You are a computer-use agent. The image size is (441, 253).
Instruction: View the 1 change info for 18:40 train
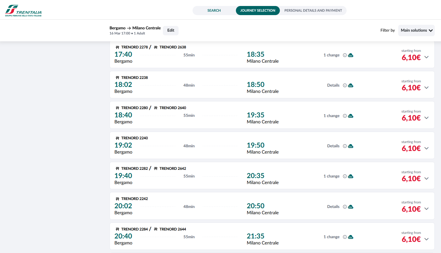pyautogui.click(x=331, y=116)
